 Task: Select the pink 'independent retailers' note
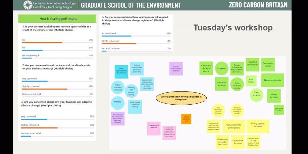click(x=154, y=129)
